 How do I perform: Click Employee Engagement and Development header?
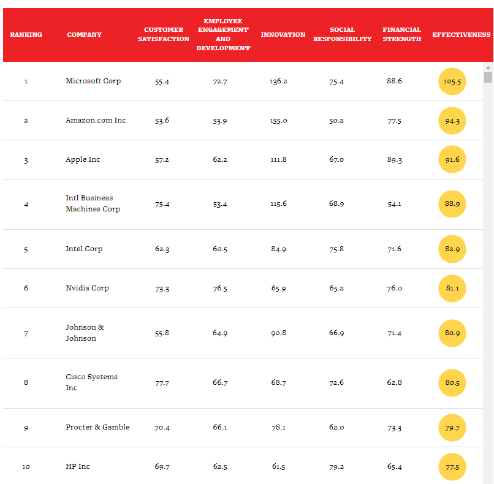pyautogui.click(x=223, y=34)
